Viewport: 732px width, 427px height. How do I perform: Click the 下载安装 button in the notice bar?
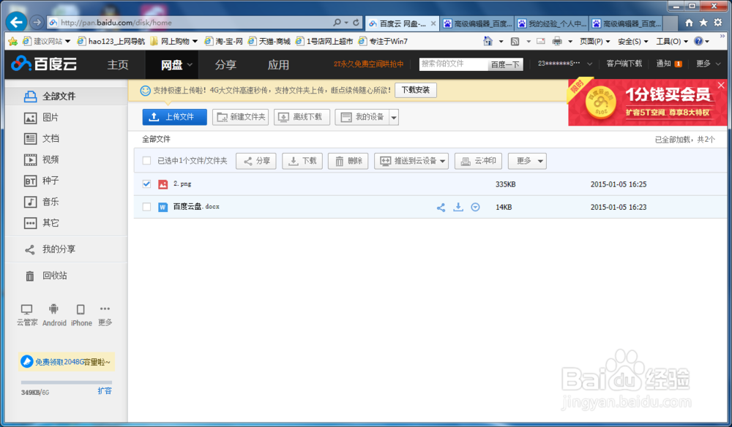pos(416,90)
